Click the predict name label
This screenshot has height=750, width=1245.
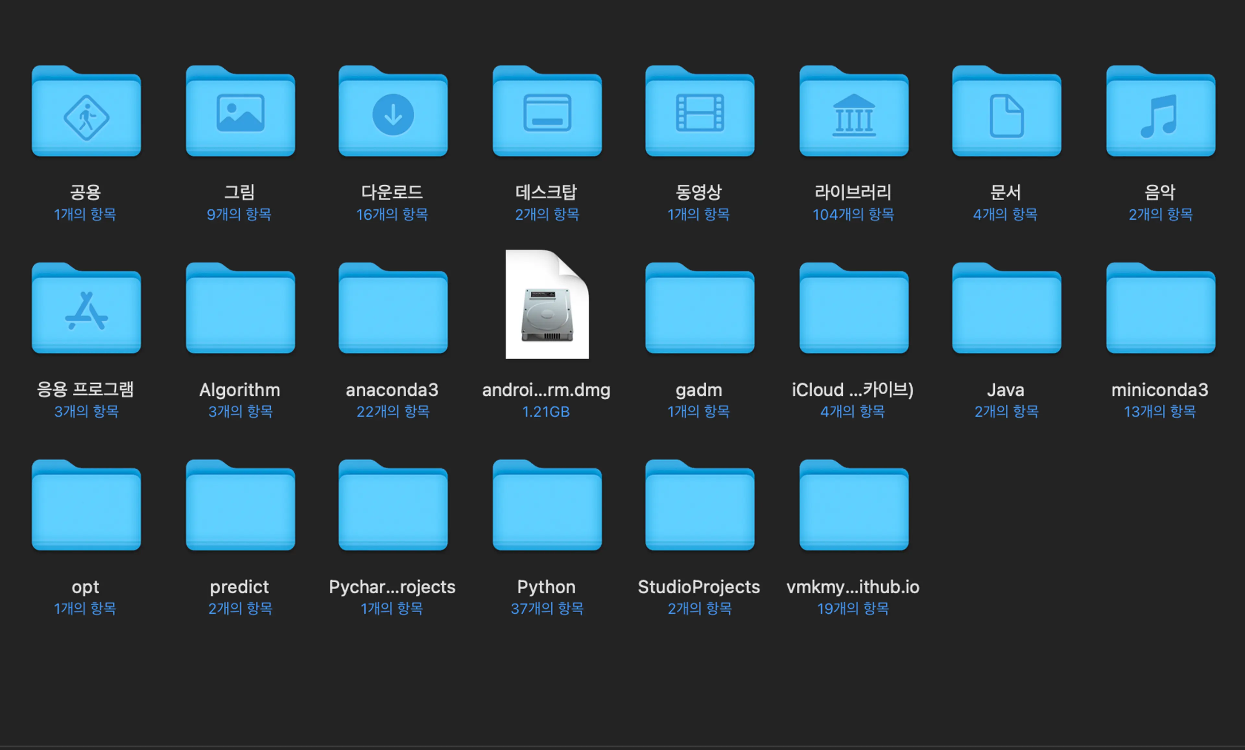[240, 587]
